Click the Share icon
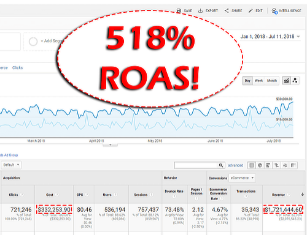Image resolution: width=307 pixels, height=235 pixels. (x=227, y=10)
